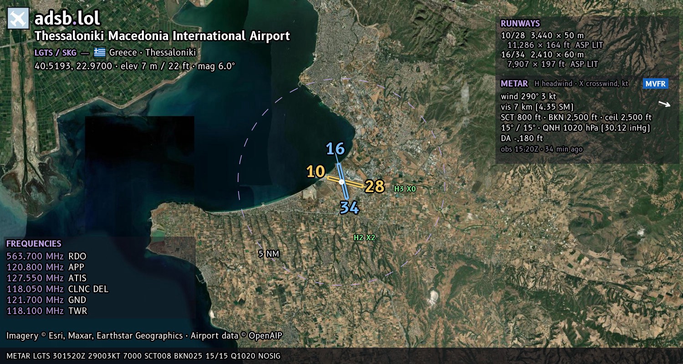Click the "5 NM" range ring label
This screenshot has height=364, width=683.
(x=268, y=254)
